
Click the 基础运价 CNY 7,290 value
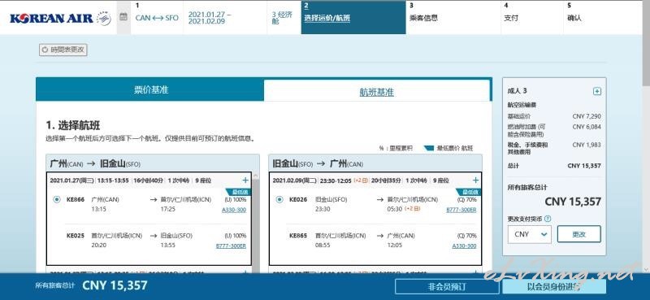[x=587, y=116]
